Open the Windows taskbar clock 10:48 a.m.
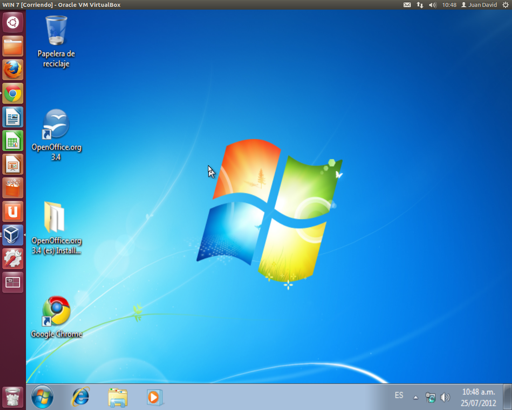Viewport: 512px width, 410px height. (478, 398)
